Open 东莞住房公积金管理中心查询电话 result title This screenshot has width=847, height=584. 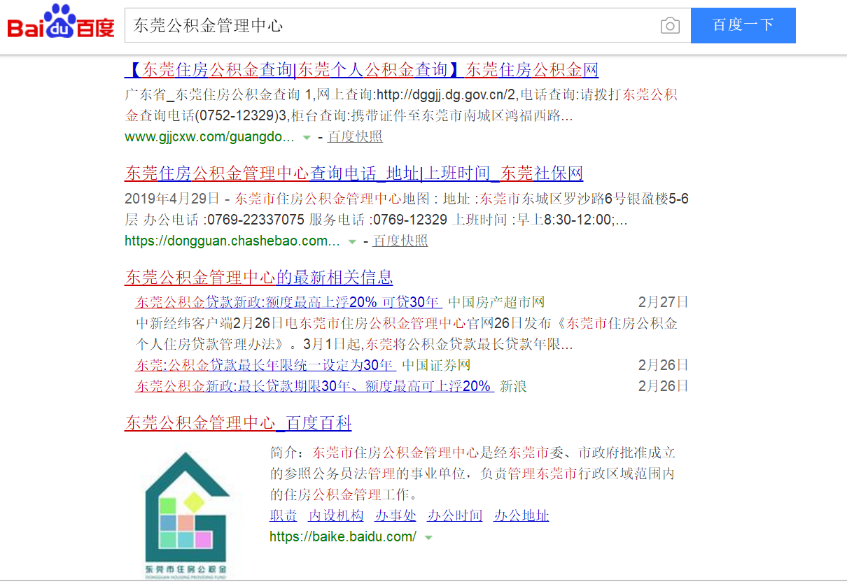(x=353, y=173)
